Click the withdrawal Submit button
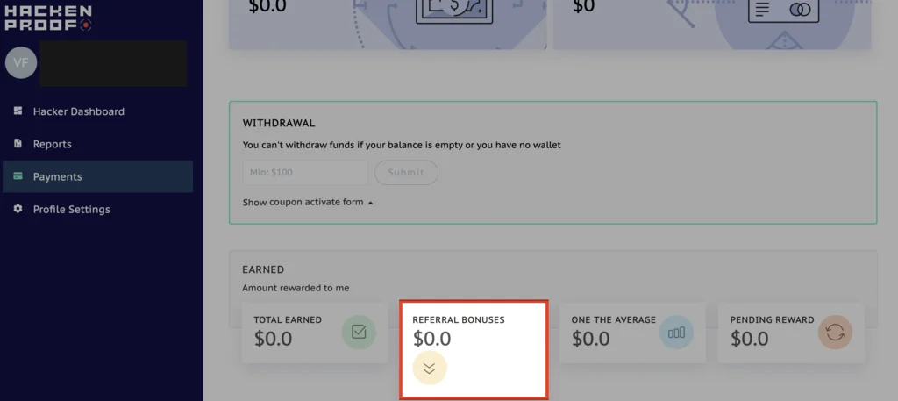Screen dimensions: 898x401 [x=406, y=173]
